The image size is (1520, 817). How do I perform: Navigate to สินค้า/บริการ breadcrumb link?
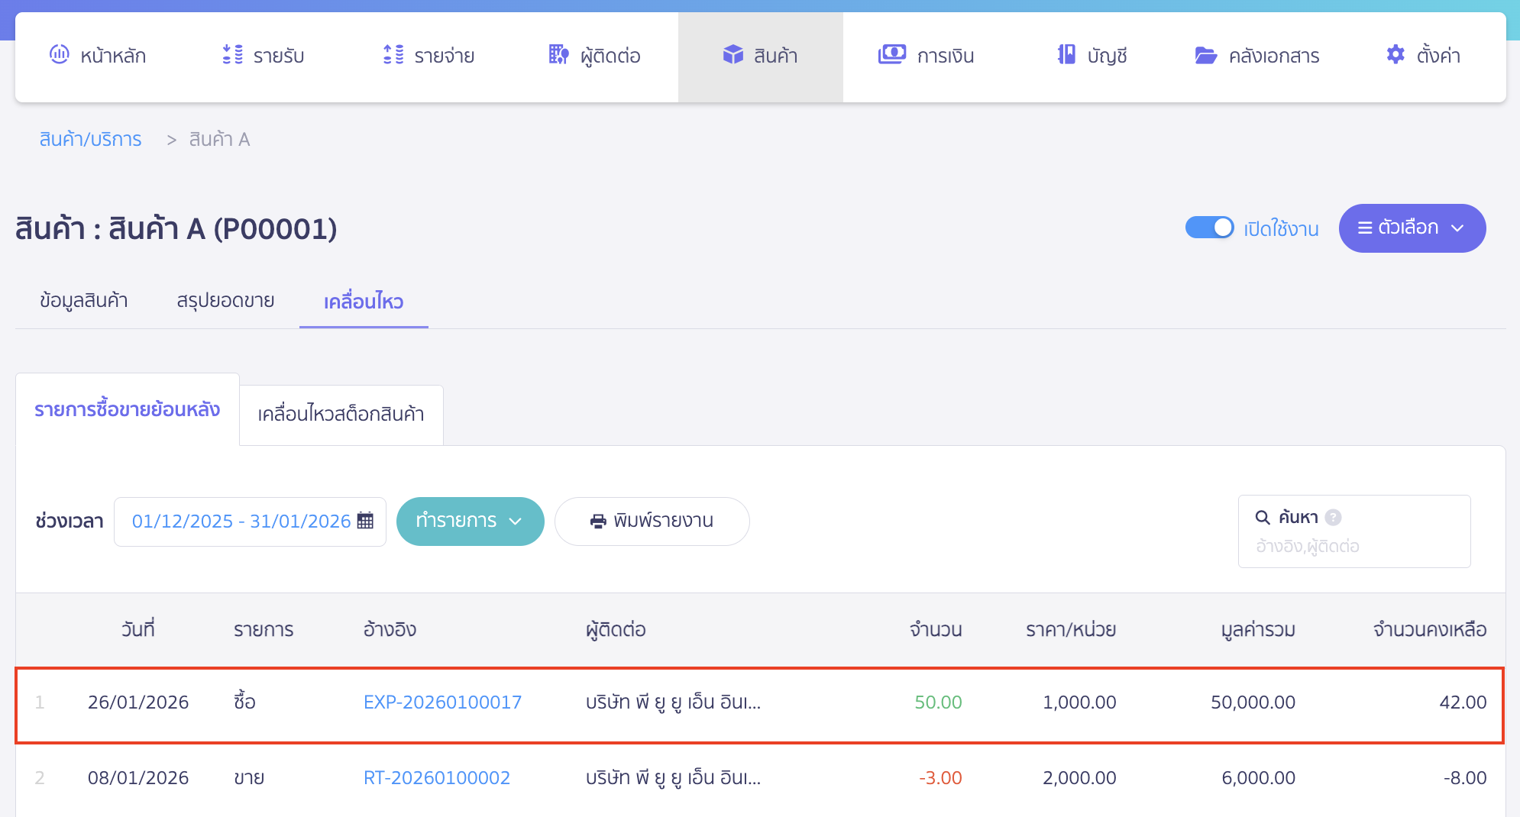[90, 139]
